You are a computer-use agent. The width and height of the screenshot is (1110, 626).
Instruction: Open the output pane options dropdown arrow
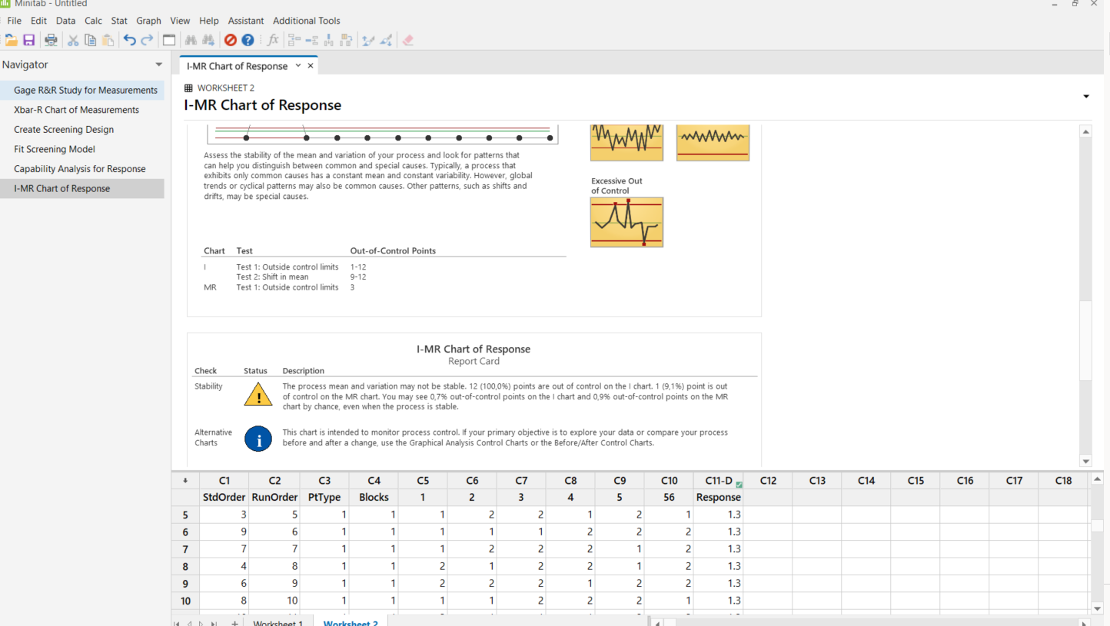1086,95
